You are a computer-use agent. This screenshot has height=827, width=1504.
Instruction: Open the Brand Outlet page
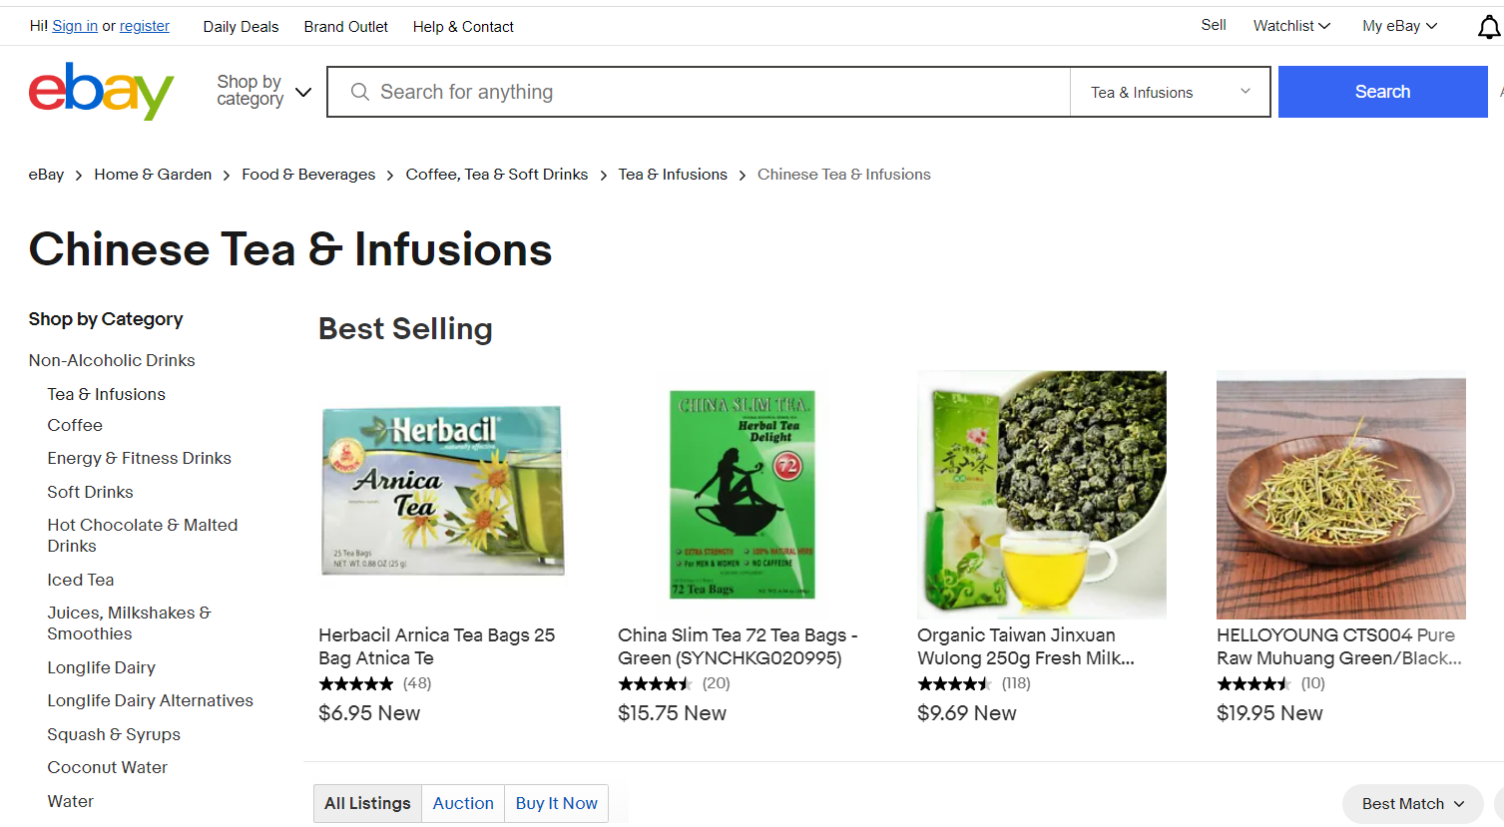pos(345,27)
